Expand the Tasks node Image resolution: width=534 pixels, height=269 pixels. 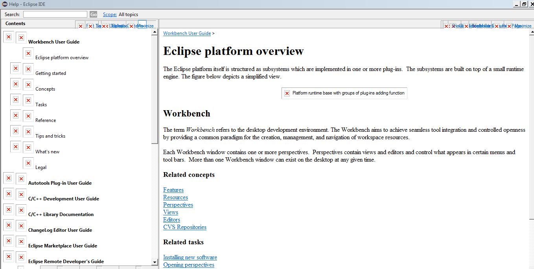(x=16, y=100)
